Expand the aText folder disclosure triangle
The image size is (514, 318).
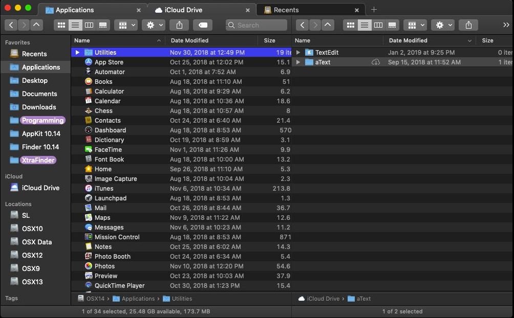click(298, 62)
